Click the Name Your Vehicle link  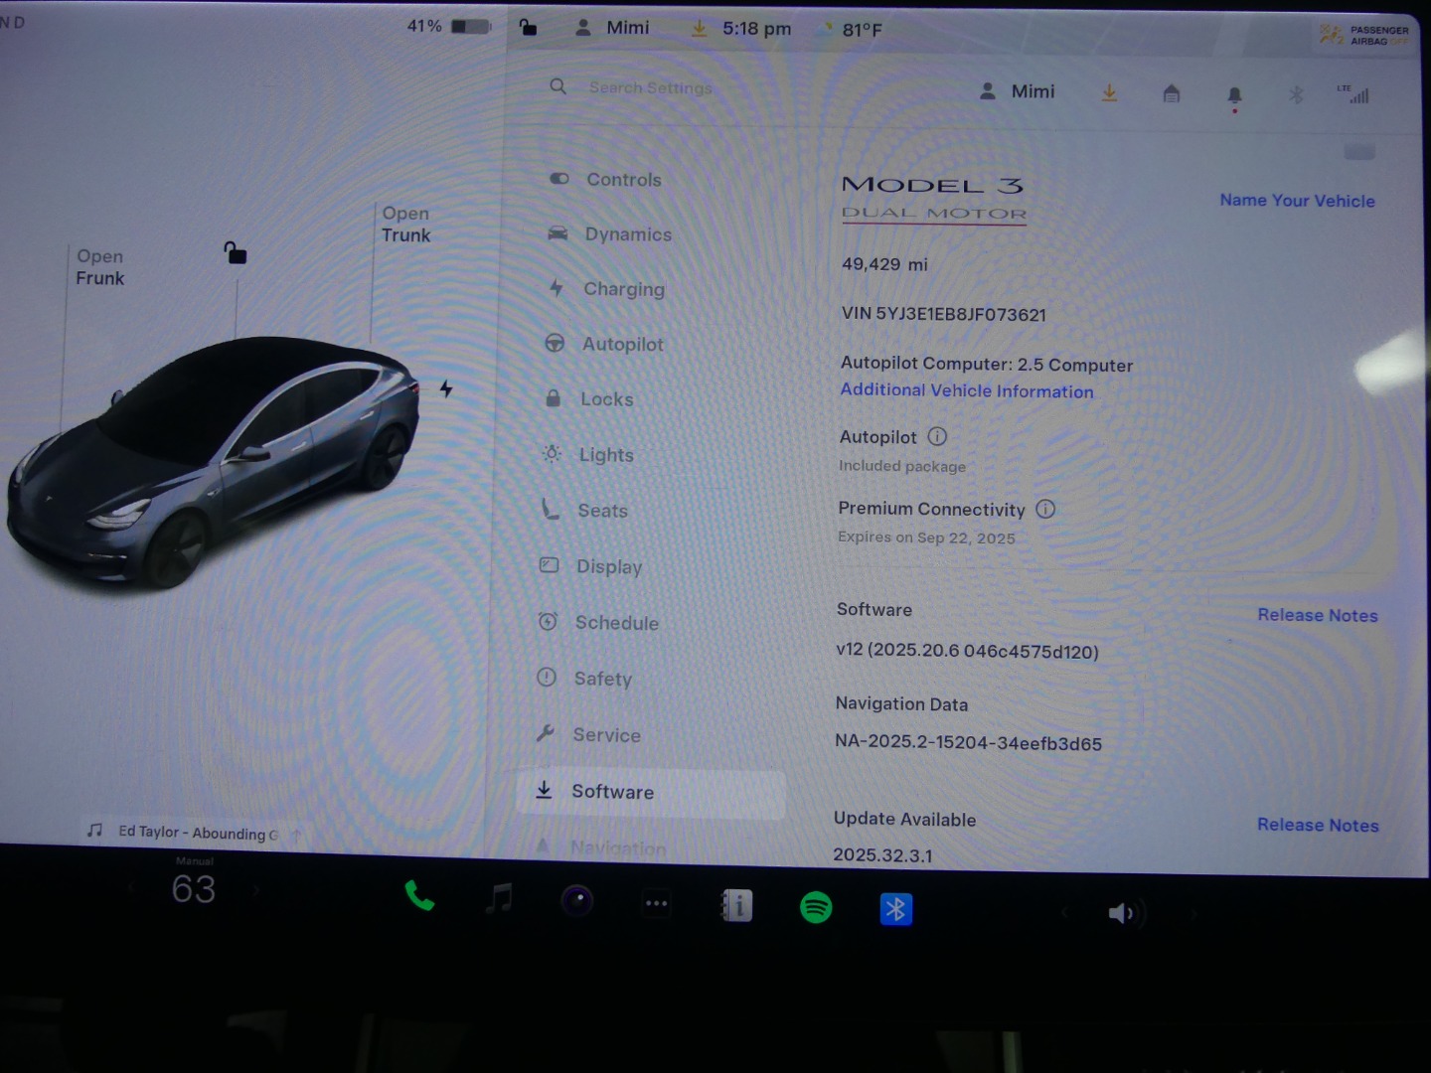[1297, 201]
